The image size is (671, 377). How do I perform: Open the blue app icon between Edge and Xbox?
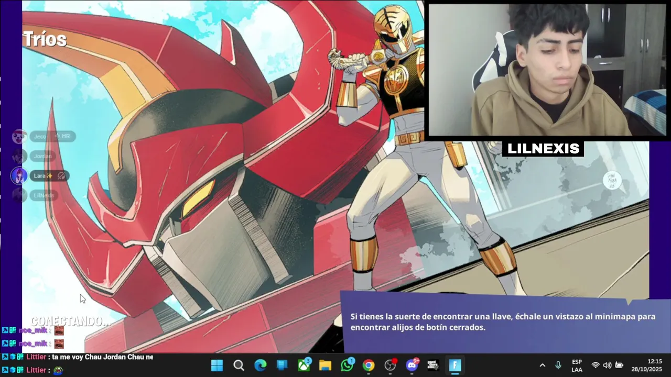[x=282, y=365]
